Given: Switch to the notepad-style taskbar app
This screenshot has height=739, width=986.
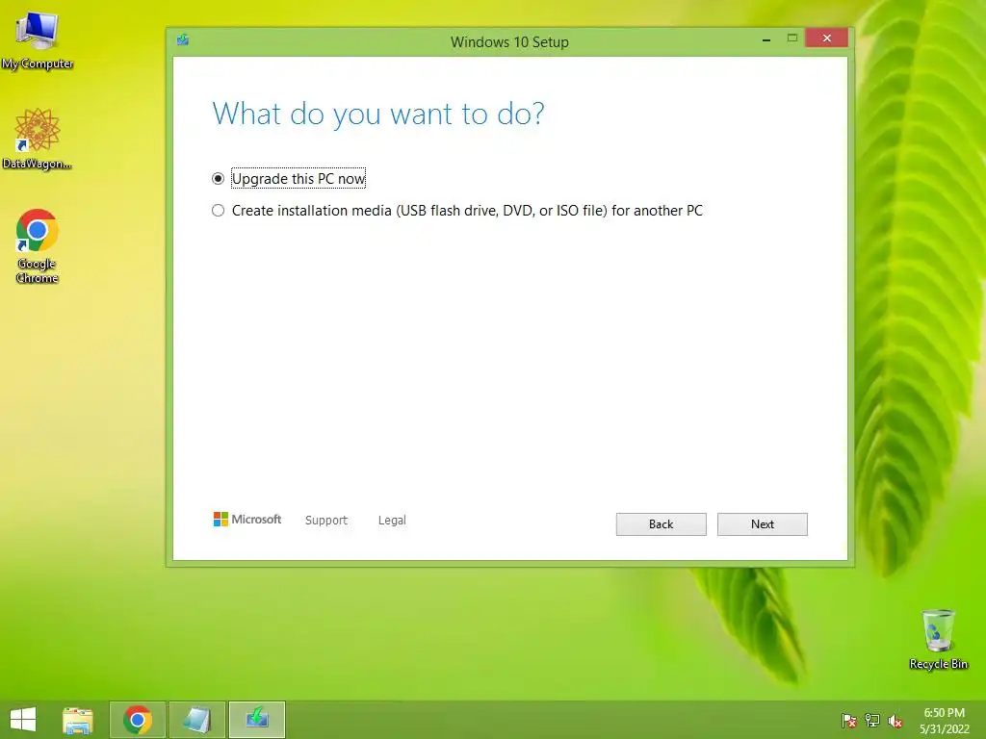Looking at the screenshot, I should (196, 720).
